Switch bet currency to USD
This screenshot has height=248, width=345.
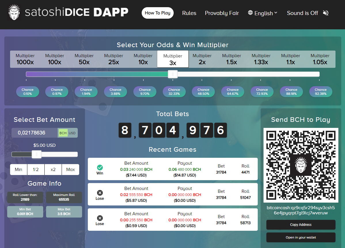point(72,133)
